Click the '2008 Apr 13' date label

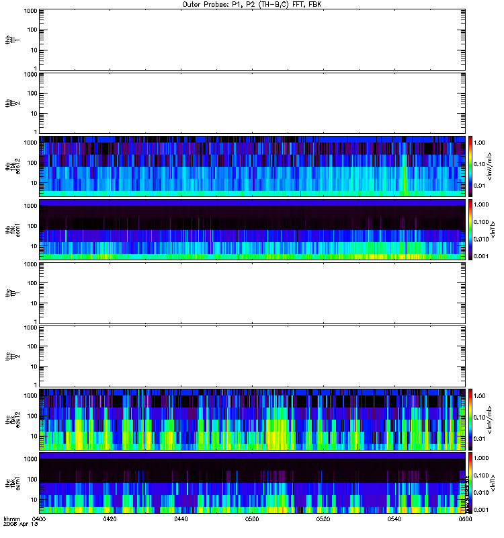[x=20, y=525]
